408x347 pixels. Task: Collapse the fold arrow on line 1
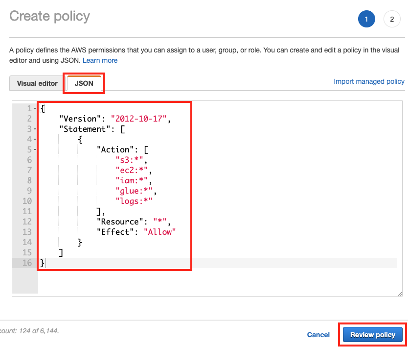click(x=35, y=108)
